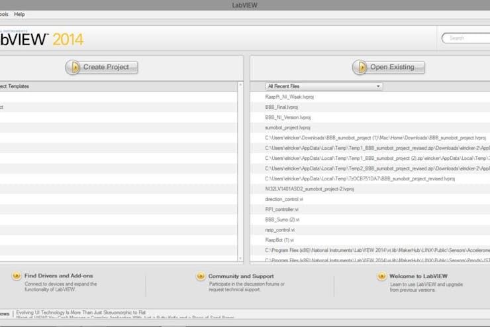Screen dimensions: 490x327
Task: Open the 7zOCB751DA7 BBB_sumobot_project_revised.lvproj entry
Action: pyautogui.click(x=360, y=178)
